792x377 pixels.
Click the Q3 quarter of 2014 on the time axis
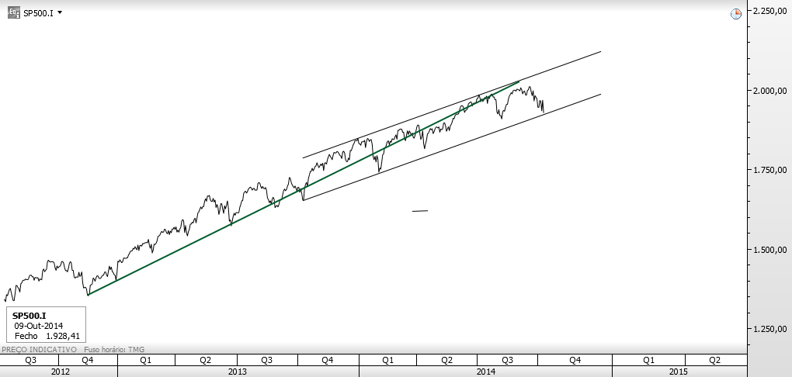507,360
